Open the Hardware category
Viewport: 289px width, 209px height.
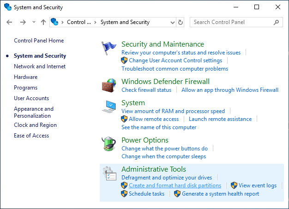[x=25, y=77]
